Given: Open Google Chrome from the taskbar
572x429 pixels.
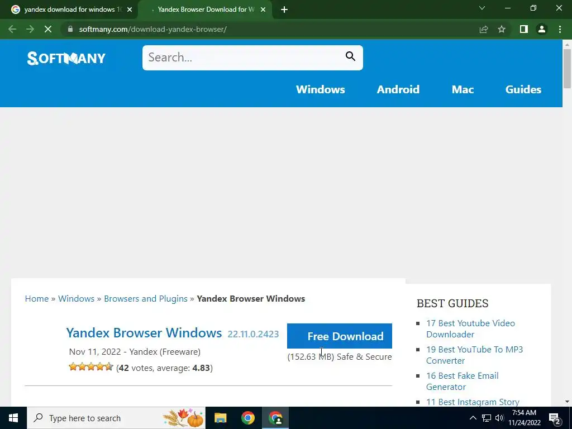Looking at the screenshot, I should point(247,418).
